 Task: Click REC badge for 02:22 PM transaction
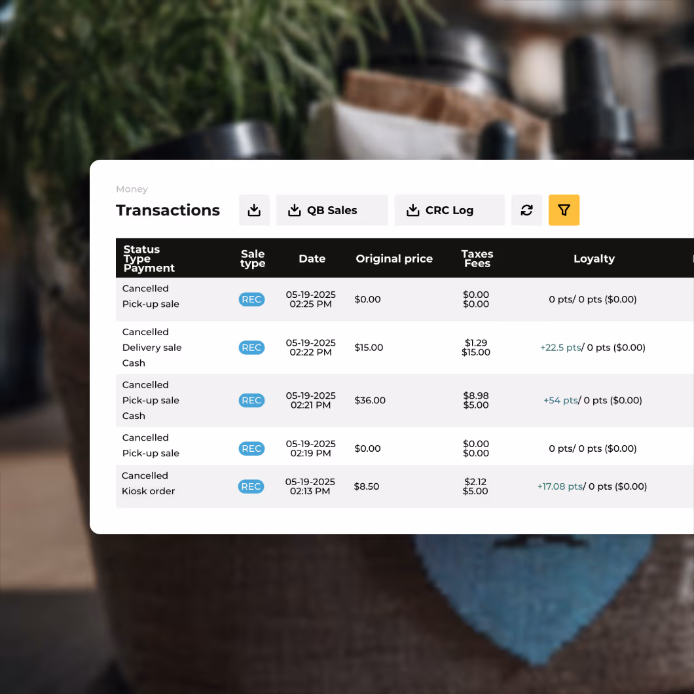pyautogui.click(x=251, y=348)
